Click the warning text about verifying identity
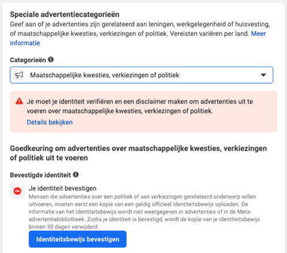Screen dimensions: 287x253 pyautogui.click(x=140, y=106)
